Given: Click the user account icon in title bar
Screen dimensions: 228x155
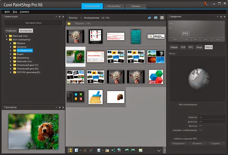Looking at the screenshot, I should (x=205, y=3).
